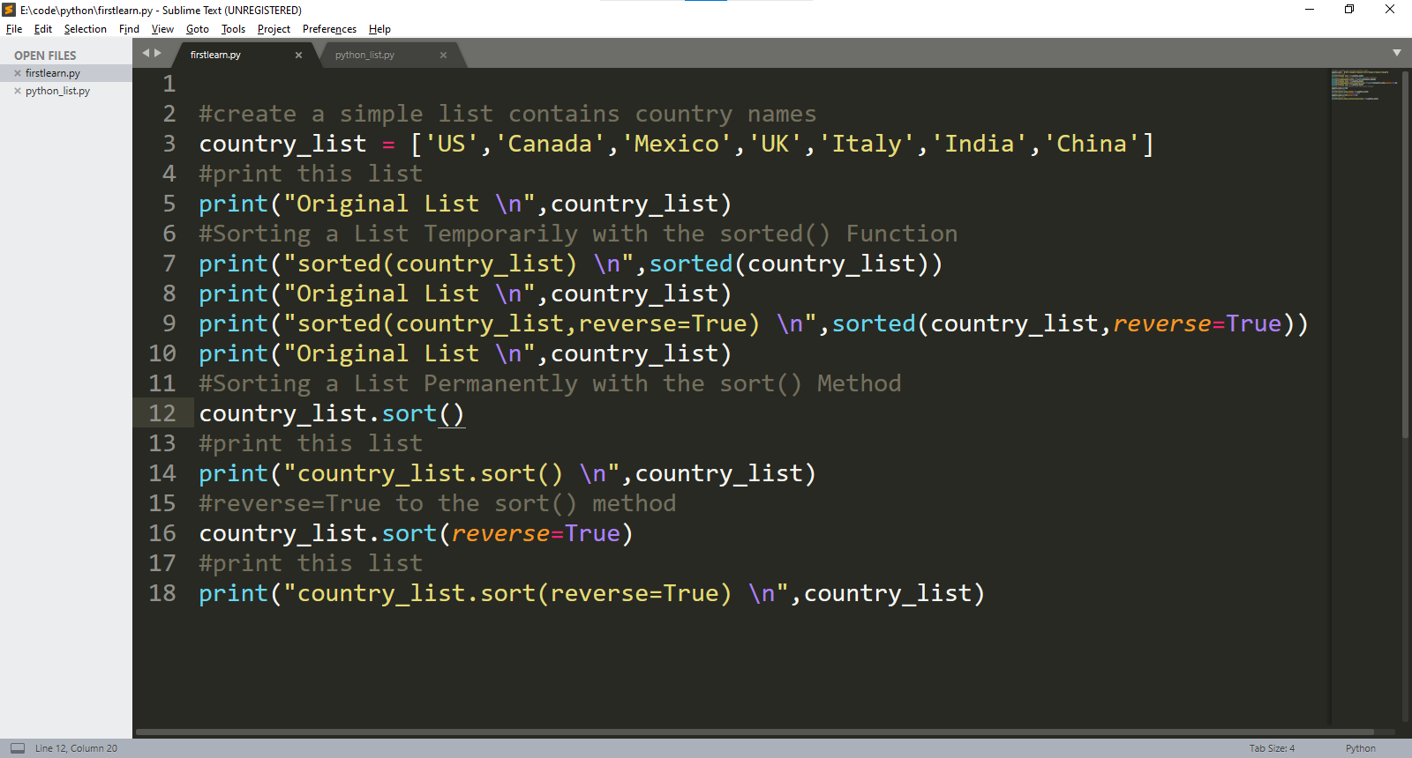1412x758 pixels.
Task: Open the Find menu
Action: tap(129, 29)
